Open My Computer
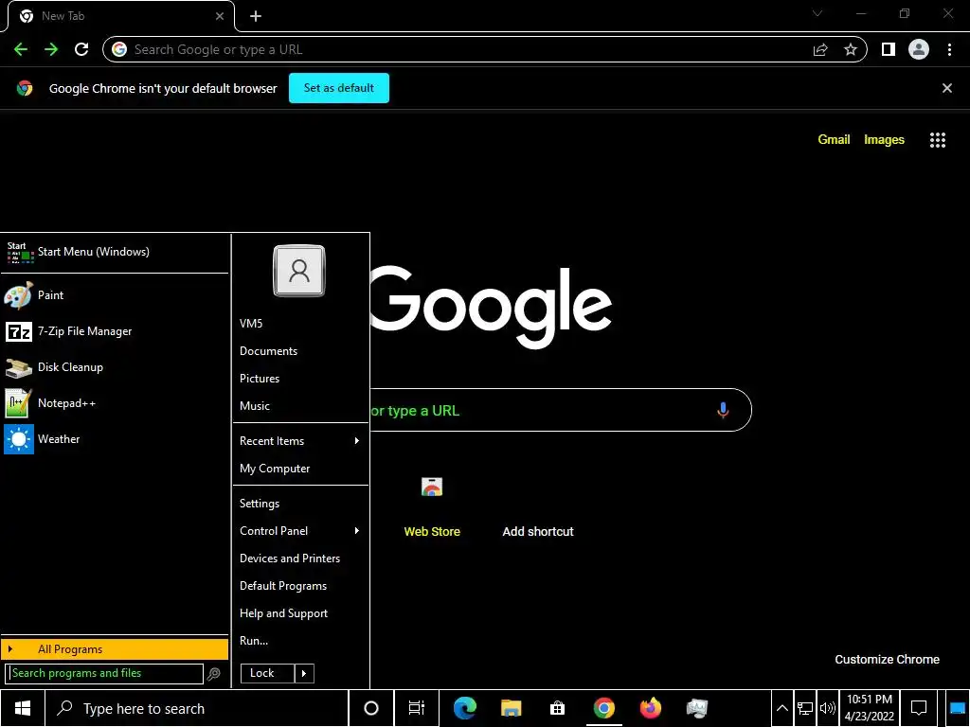Viewport: 970px width, 727px height. (300, 469)
